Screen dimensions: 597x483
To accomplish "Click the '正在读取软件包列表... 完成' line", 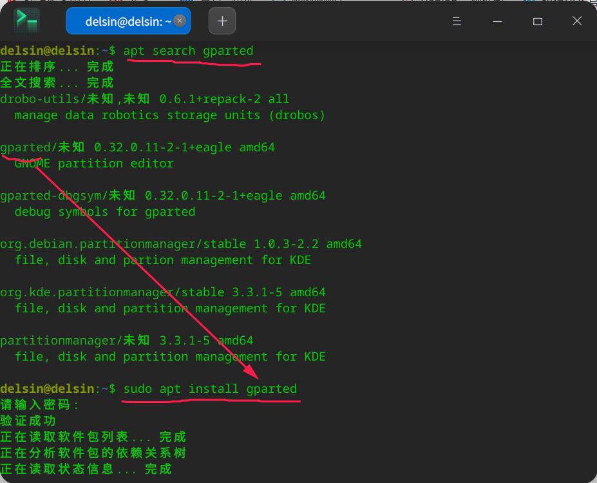I will tap(93, 437).
